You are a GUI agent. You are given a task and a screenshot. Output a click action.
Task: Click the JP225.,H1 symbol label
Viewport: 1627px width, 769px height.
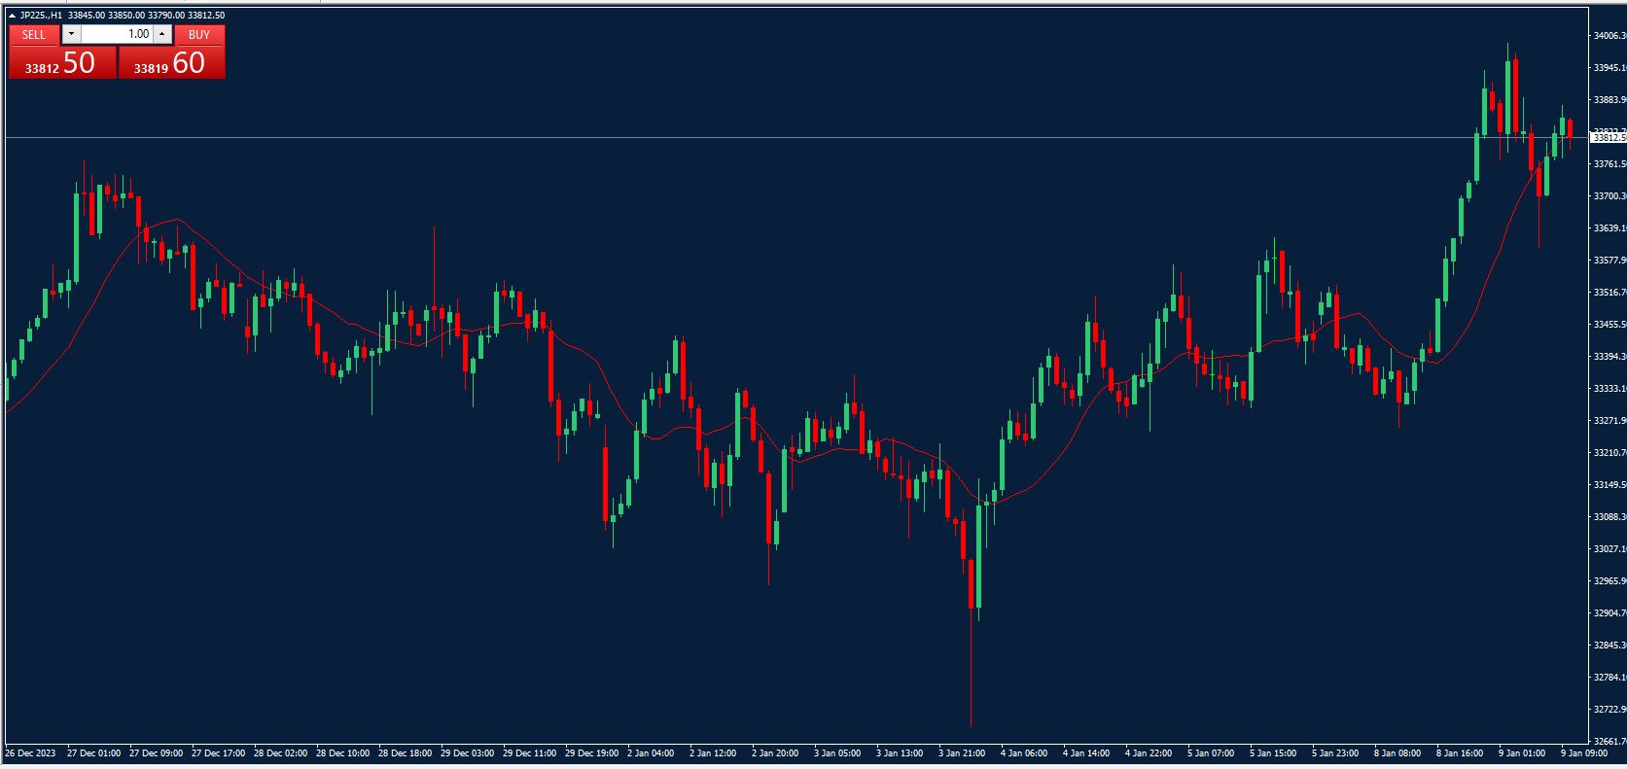click(42, 16)
